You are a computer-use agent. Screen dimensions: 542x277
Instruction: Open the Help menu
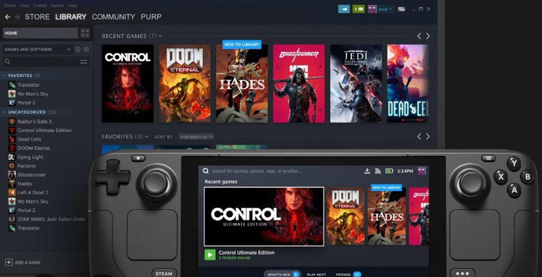pos(72,5)
